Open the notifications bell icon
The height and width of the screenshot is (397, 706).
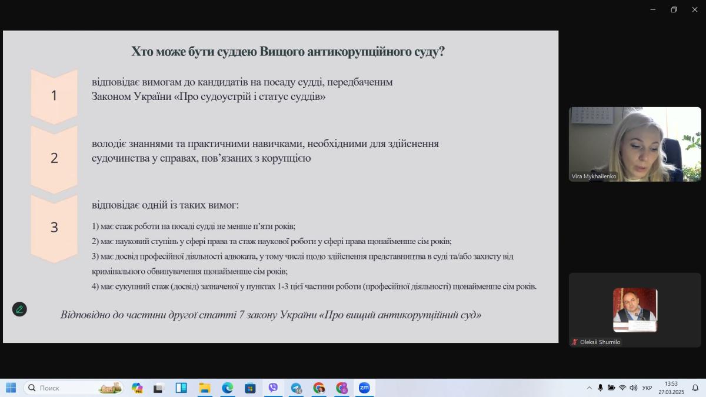tap(695, 388)
